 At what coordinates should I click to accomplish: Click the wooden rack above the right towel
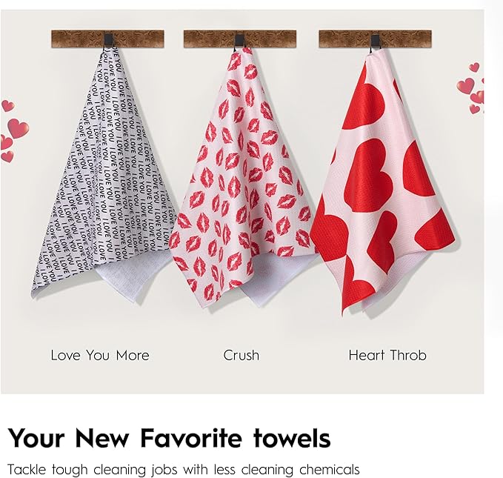pyautogui.click(x=376, y=39)
